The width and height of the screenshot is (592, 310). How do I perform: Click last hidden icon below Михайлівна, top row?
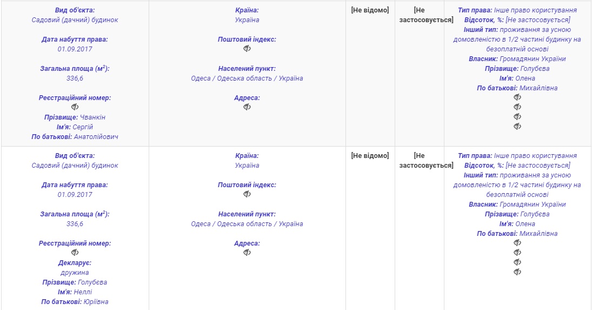(x=517, y=127)
